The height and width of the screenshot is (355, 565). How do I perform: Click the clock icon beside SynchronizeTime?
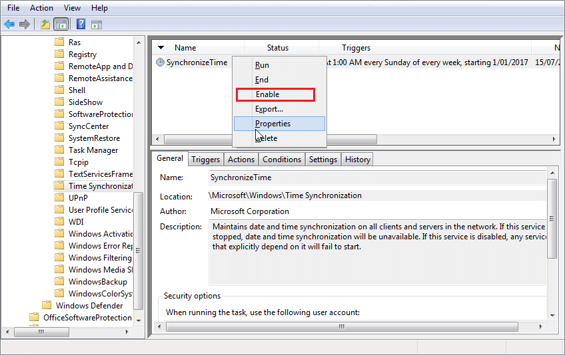coord(160,62)
